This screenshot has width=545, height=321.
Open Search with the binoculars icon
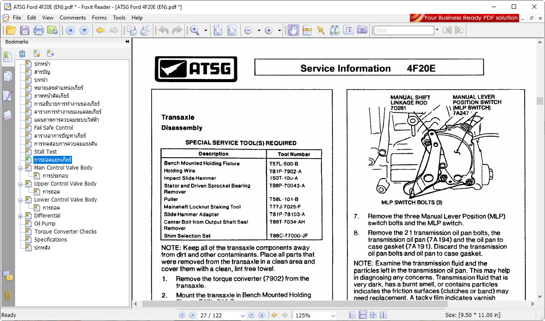335,30
